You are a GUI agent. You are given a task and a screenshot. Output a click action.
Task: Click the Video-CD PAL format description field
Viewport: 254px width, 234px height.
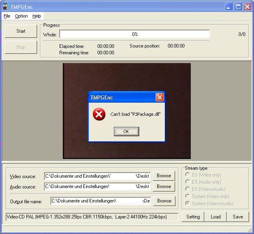(x=92, y=217)
